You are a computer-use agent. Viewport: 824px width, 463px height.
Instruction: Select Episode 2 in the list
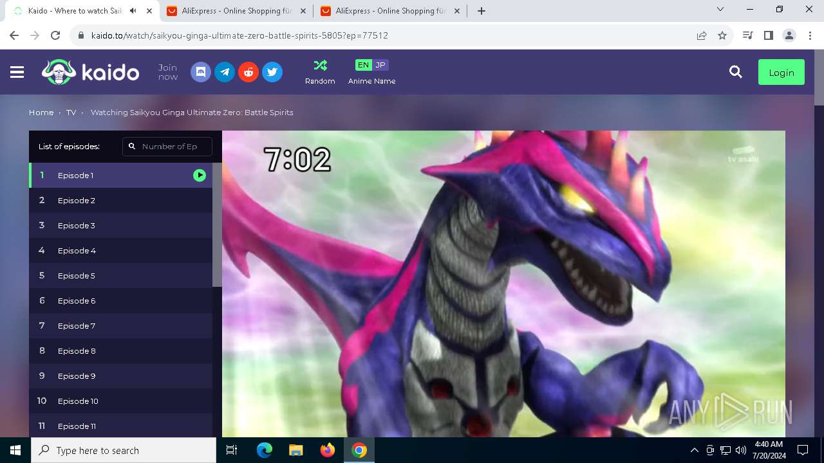click(x=120, y=200)
